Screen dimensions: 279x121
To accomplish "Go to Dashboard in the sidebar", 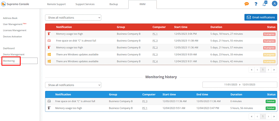I will pyautogui.click(x=9, y=48).
